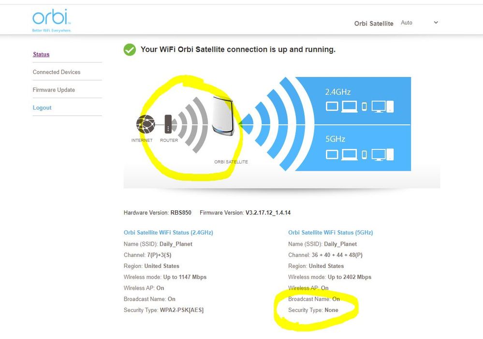The width and height of the screenshot is (483, 339).
Task: Click the gray backhaul signal waves
Action: point(190,124)
